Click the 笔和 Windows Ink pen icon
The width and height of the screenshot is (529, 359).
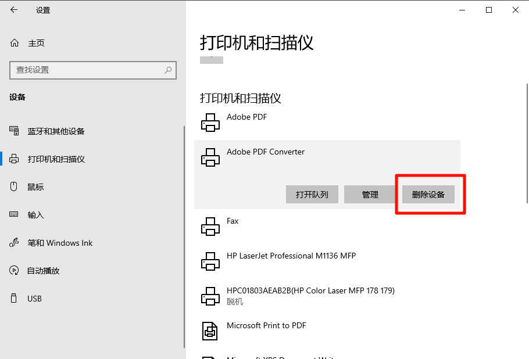tap(14, 242)
